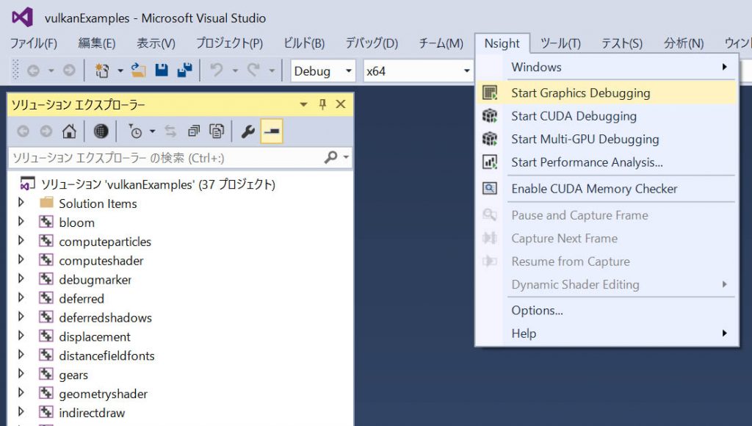Click the search magnifier icon in Solution Explorer
The width and height of the screenshot is (752, 426).
[x=330, y=157]
